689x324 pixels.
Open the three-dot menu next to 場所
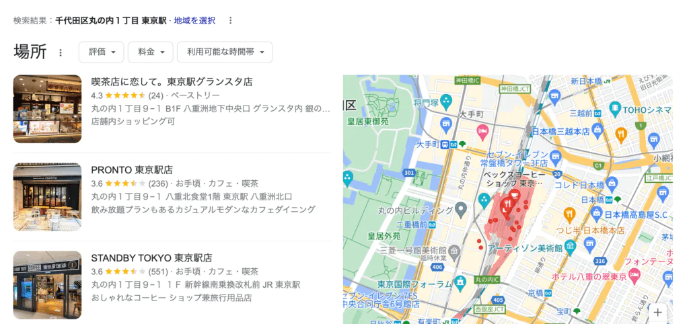point(61,52)
